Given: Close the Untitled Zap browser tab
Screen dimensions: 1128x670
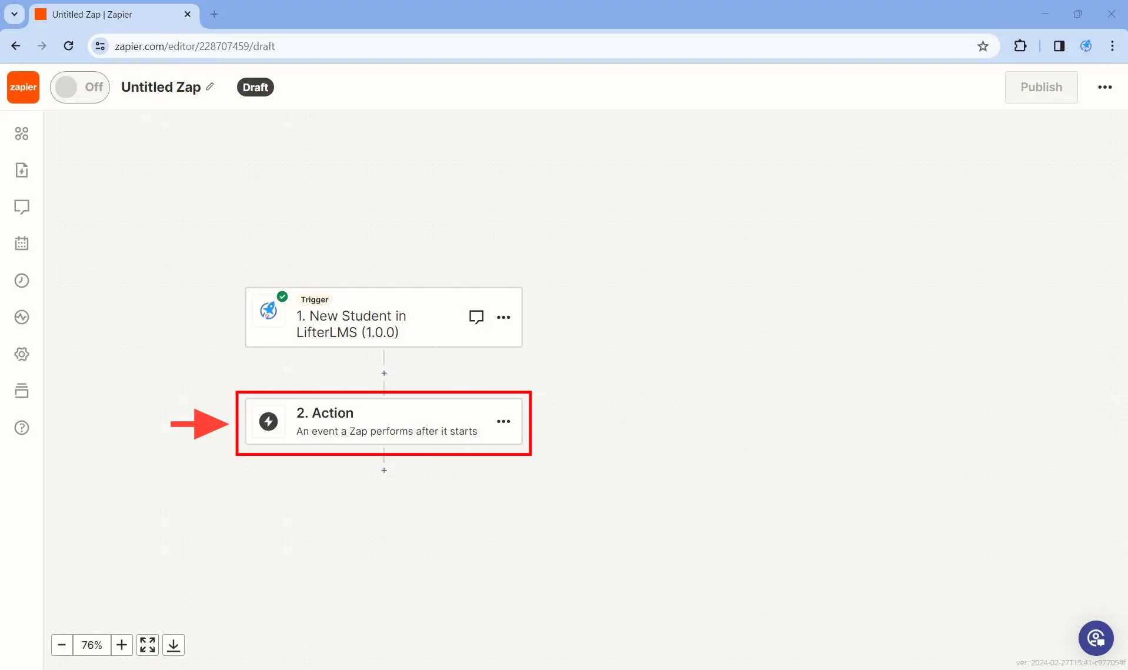Looking at the screenshot, I should (x=188, y=14).
